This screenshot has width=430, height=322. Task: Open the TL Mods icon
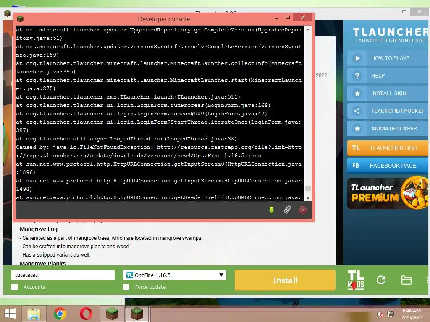(x=356, y=280)
